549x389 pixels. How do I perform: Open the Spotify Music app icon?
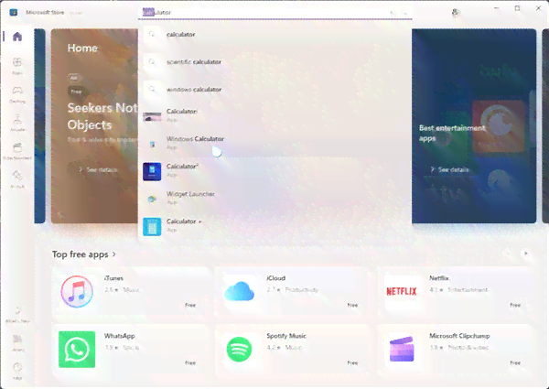click(239, 349)
